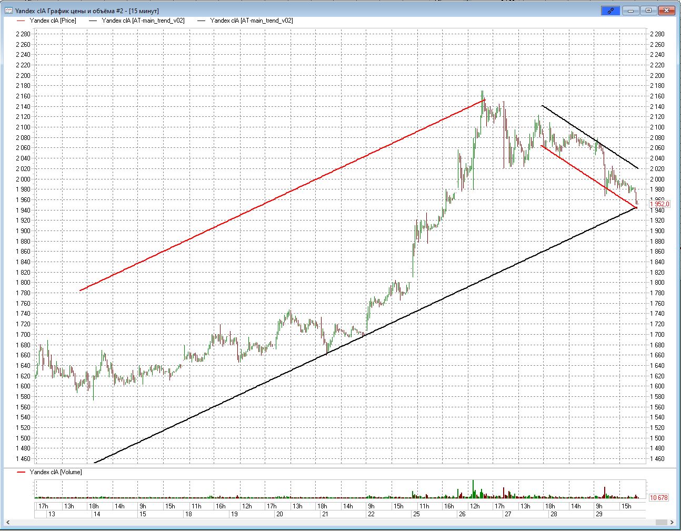The height and width of the screenshot is (531, 681).
Task: Click the chart window icon at top-left
Action: 8,11
